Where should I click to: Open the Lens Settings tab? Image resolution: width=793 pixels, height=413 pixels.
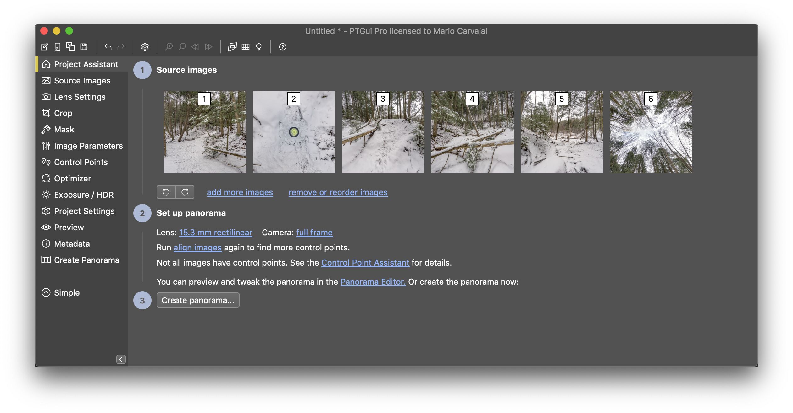(x=82, y=97)
